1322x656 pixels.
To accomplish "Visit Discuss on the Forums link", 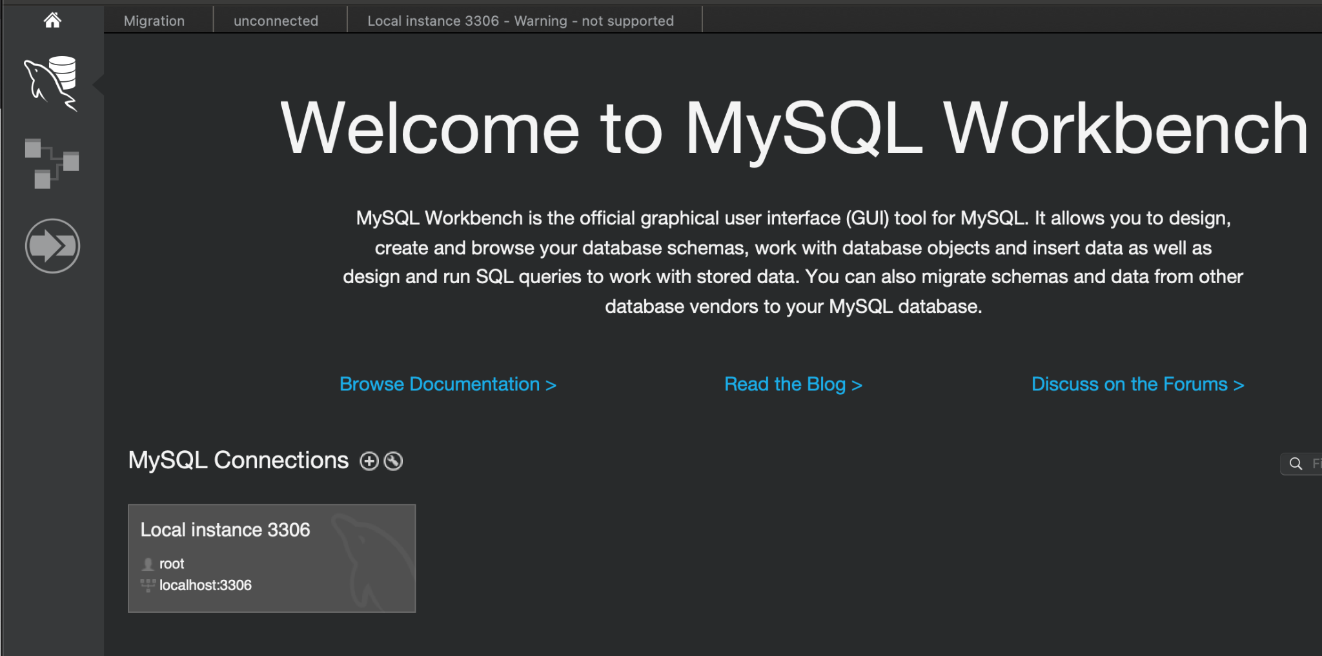I will coord(1137,384).
